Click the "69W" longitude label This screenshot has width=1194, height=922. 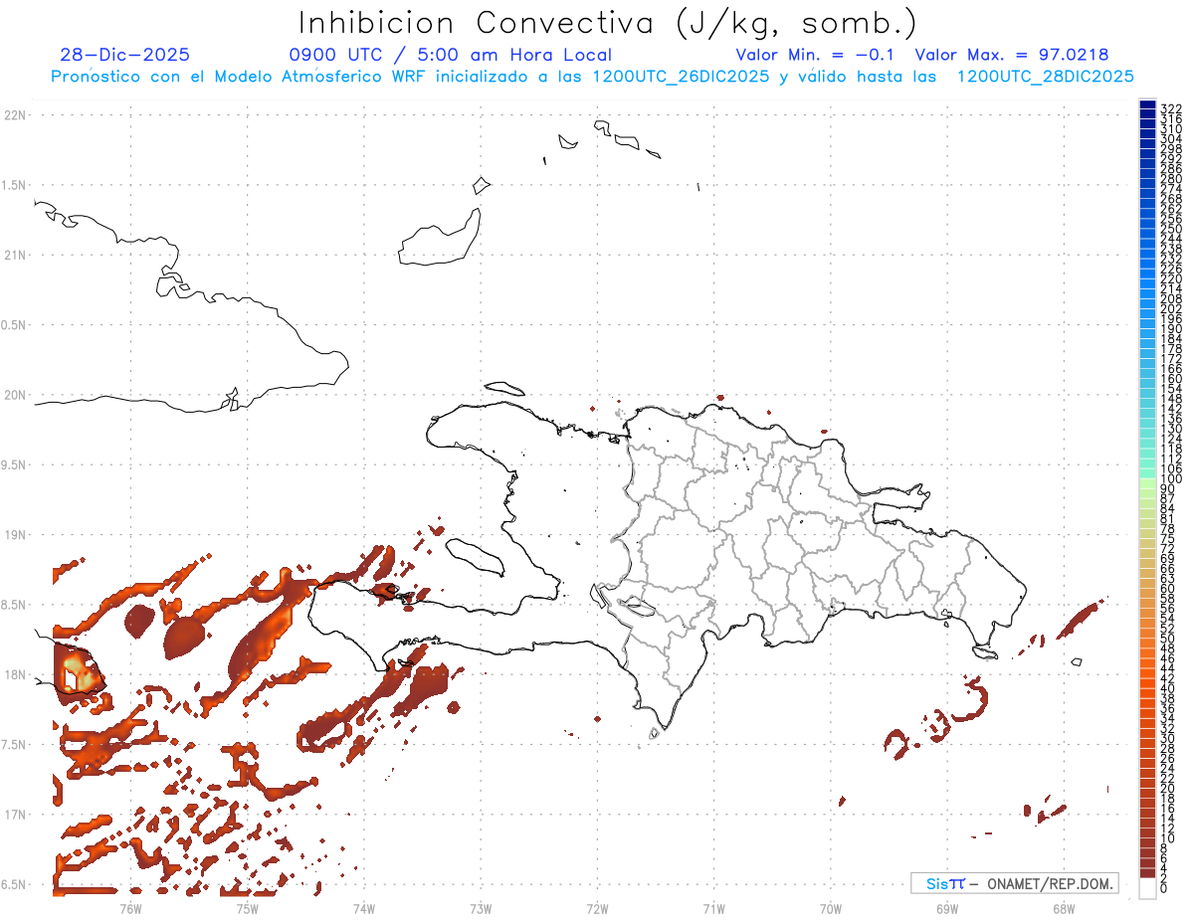[x=947, y=908]
